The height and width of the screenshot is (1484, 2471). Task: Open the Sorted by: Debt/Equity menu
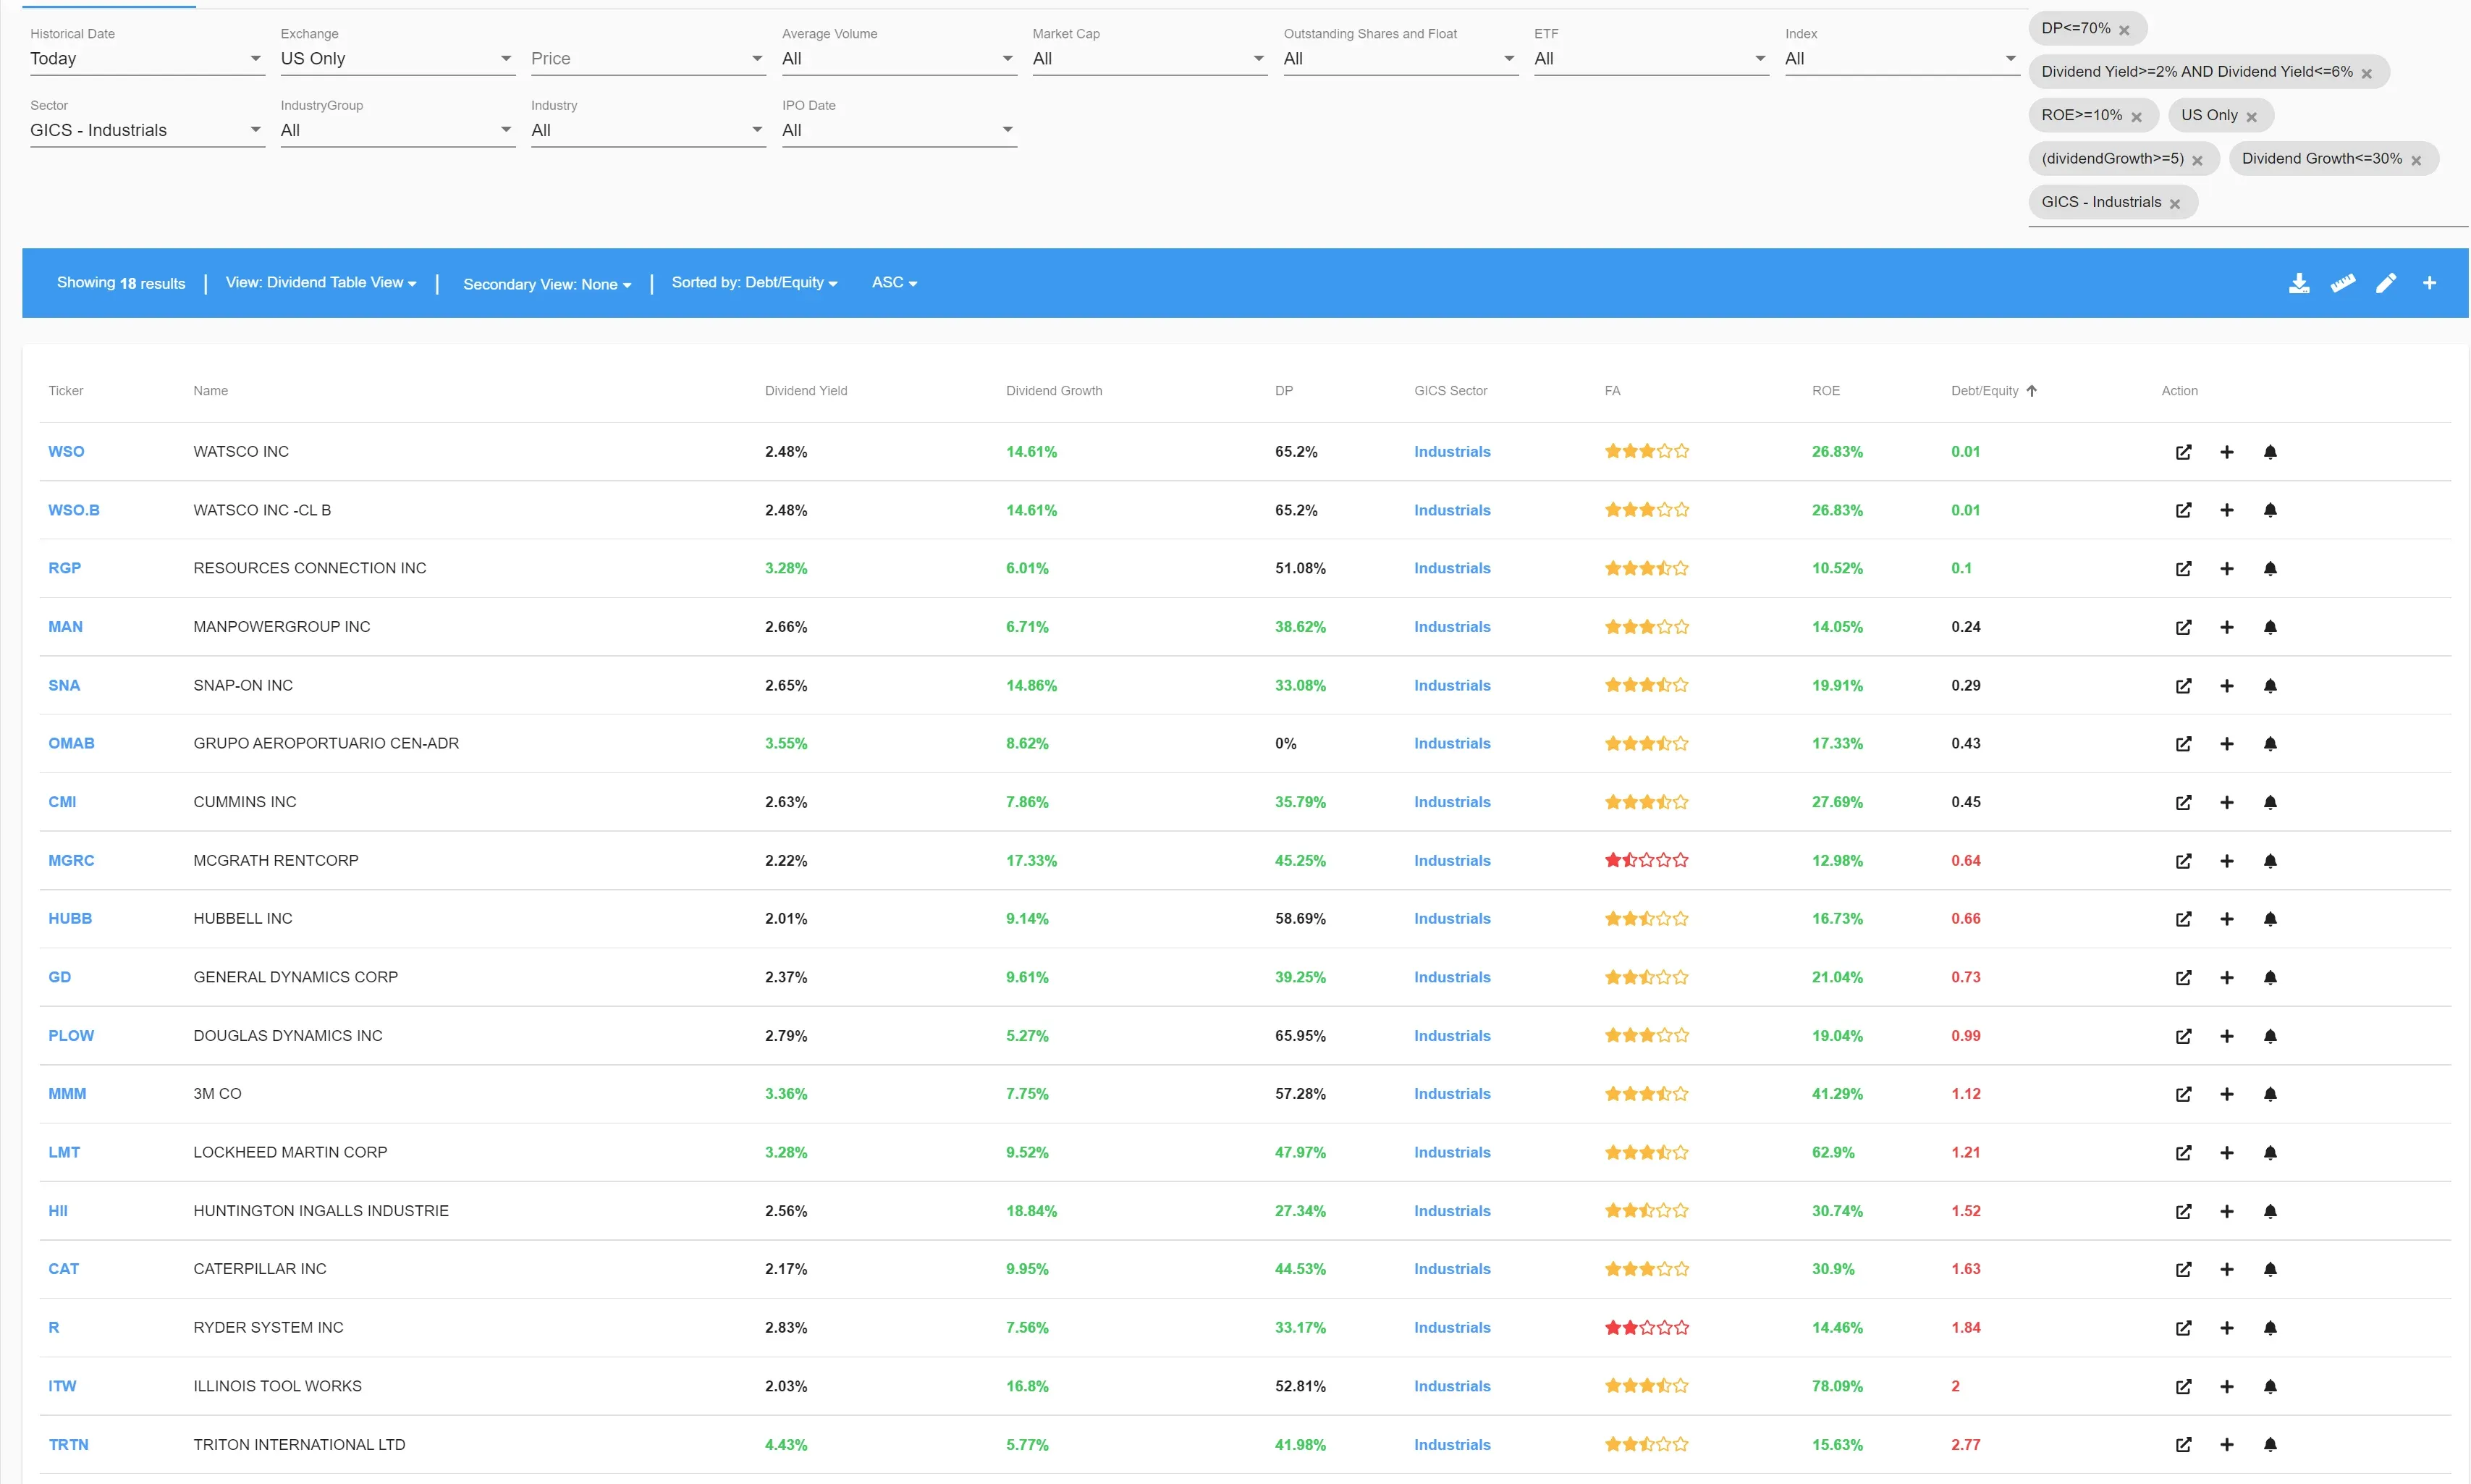pos(755,283)
